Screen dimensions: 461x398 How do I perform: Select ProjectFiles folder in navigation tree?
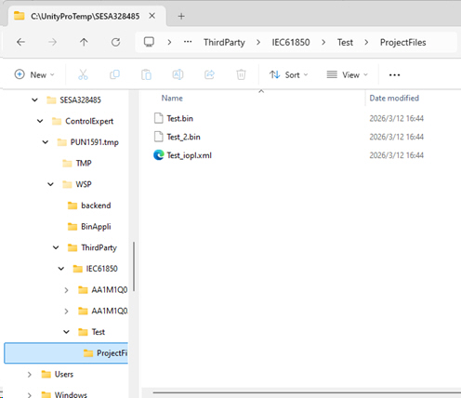click(66, 352)
